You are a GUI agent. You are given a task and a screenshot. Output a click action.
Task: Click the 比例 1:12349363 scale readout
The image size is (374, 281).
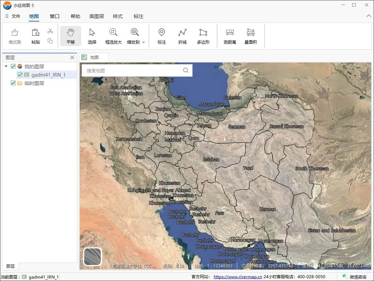pyautogui.click(x=213, y=266)
